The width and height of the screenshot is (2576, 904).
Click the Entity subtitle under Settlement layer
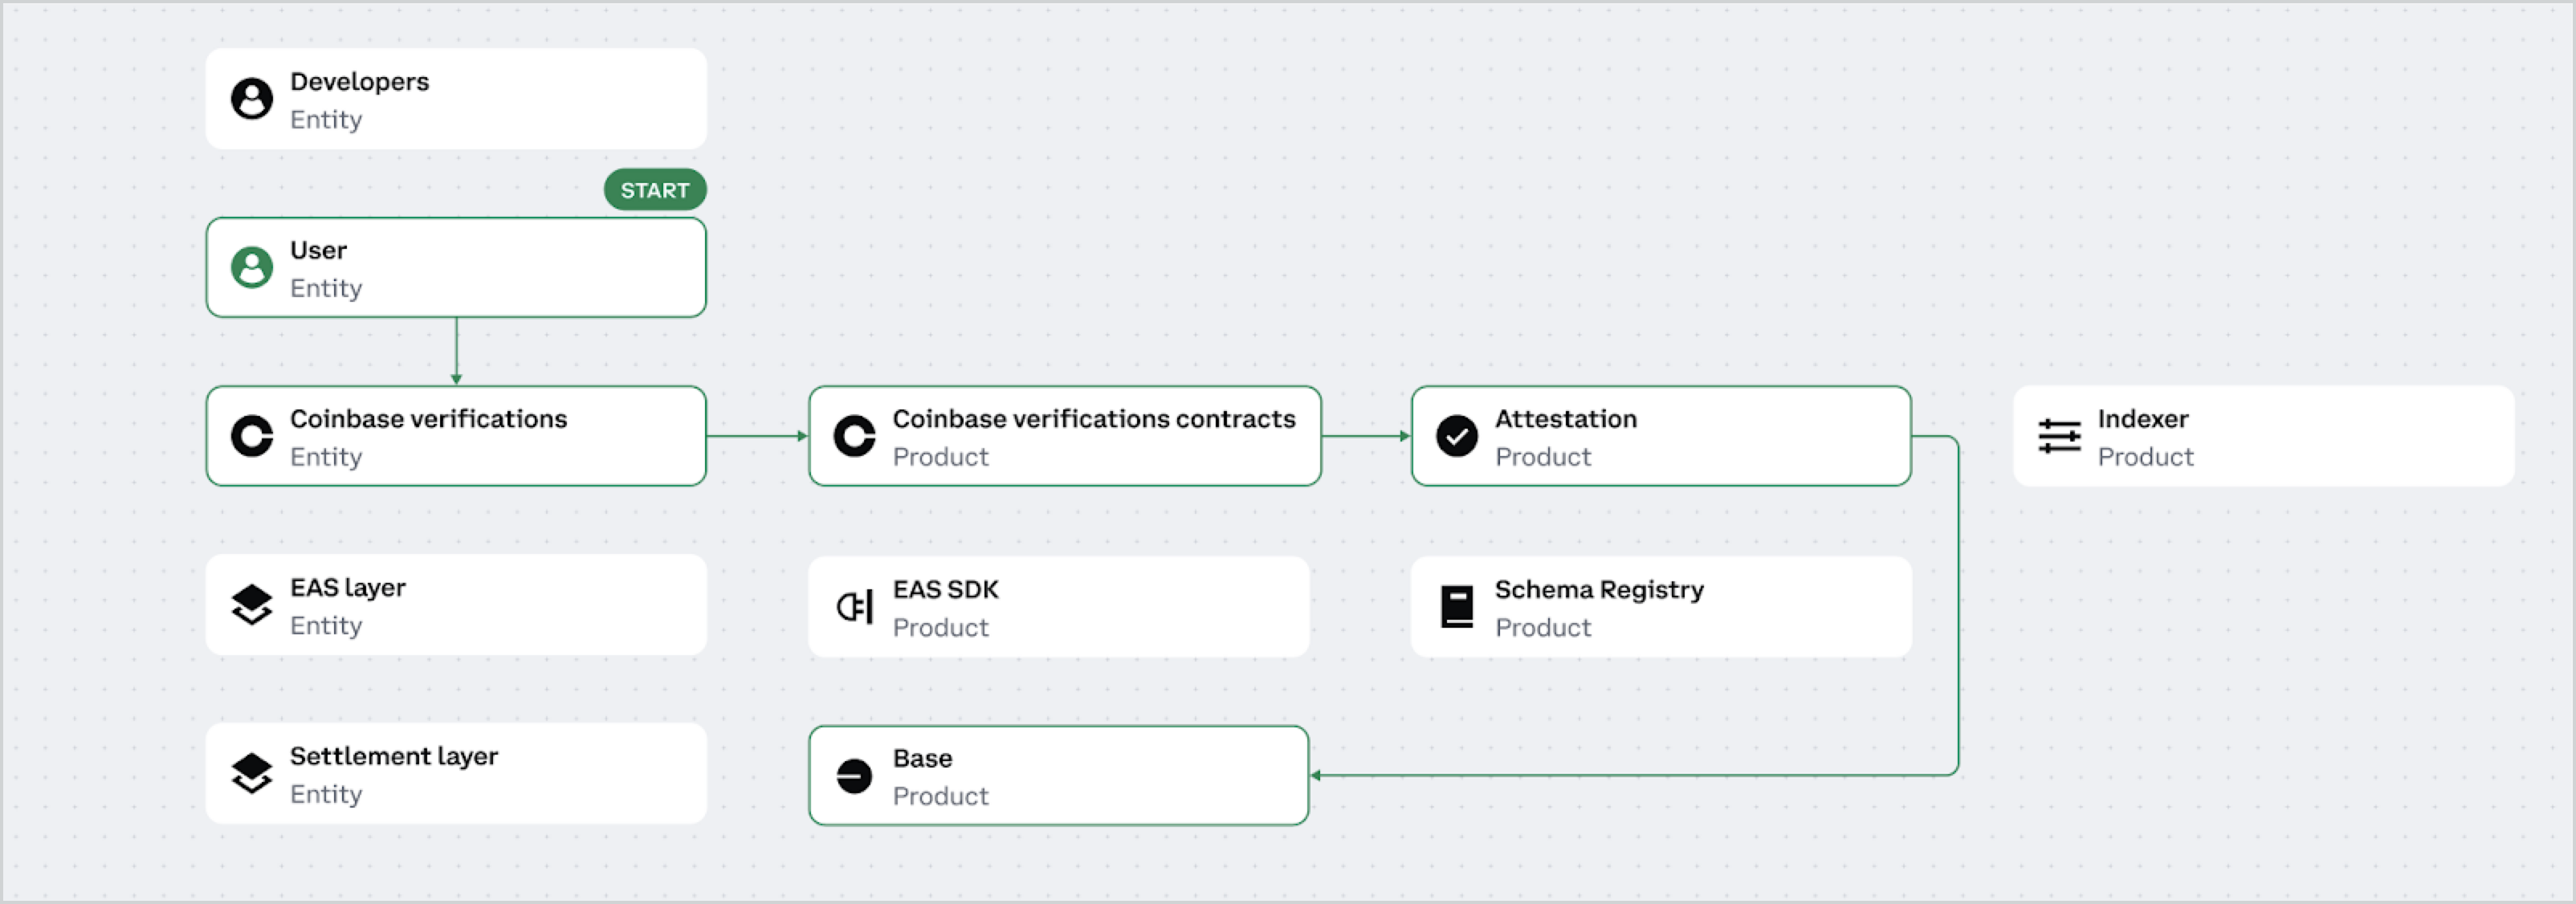(326, 795)
